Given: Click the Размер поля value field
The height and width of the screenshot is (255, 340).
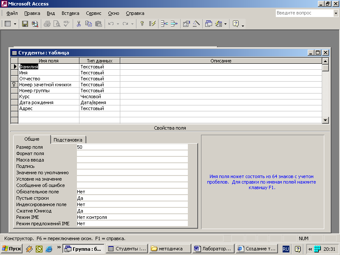Looking at the screenshot, I should tap(132, 147).
